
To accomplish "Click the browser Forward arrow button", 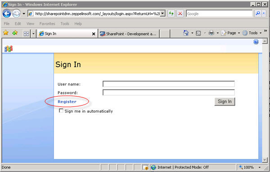I will [x=16, y=13].
